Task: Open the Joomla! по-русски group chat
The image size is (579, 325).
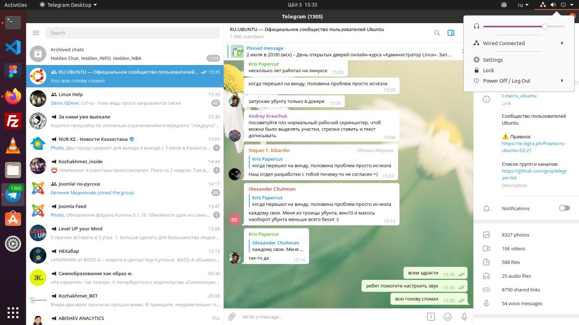Action: 125,188
